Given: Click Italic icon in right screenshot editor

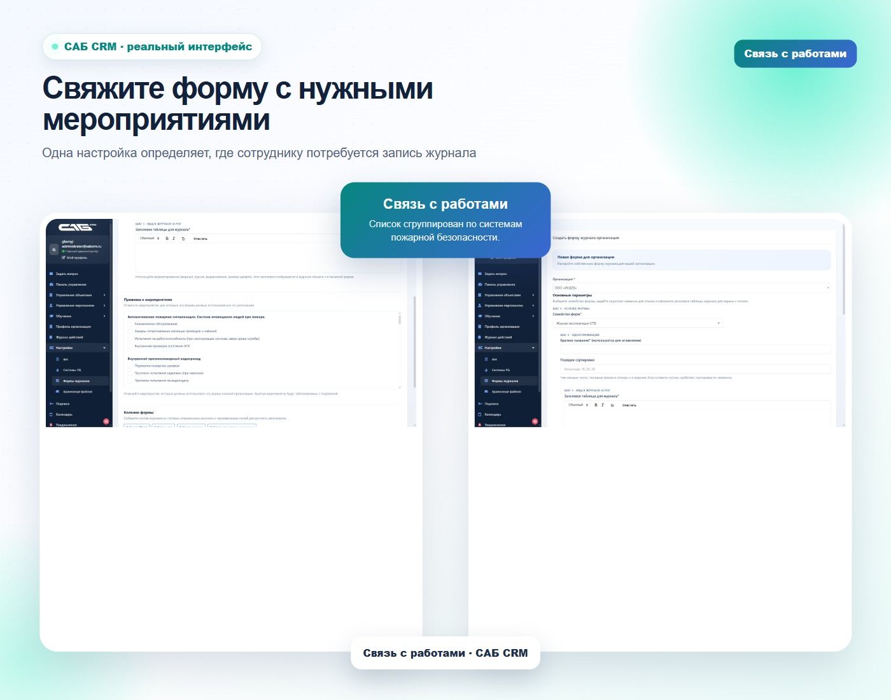Looking at the screenshot, I should (603, 405).
